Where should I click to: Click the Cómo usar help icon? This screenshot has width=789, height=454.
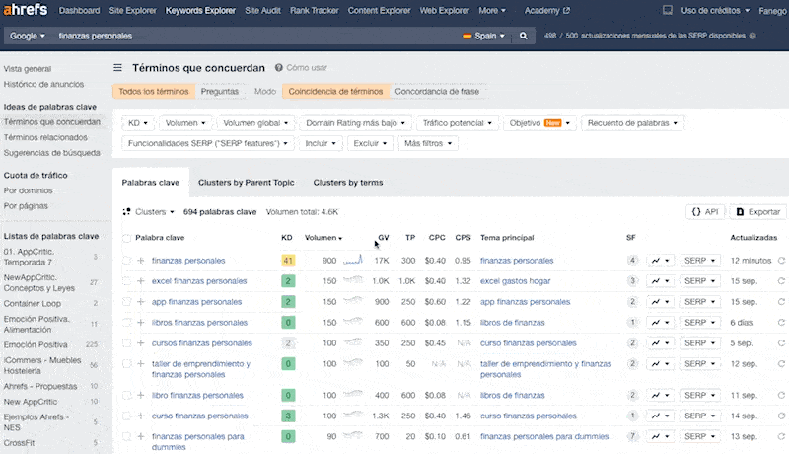(x=279, y=67)
